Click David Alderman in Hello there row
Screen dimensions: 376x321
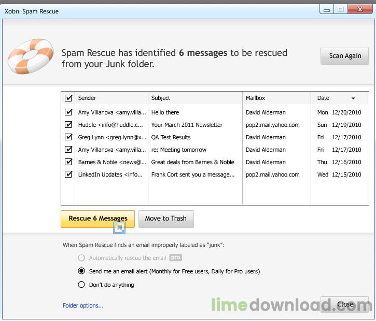click(x=266, y=112)
